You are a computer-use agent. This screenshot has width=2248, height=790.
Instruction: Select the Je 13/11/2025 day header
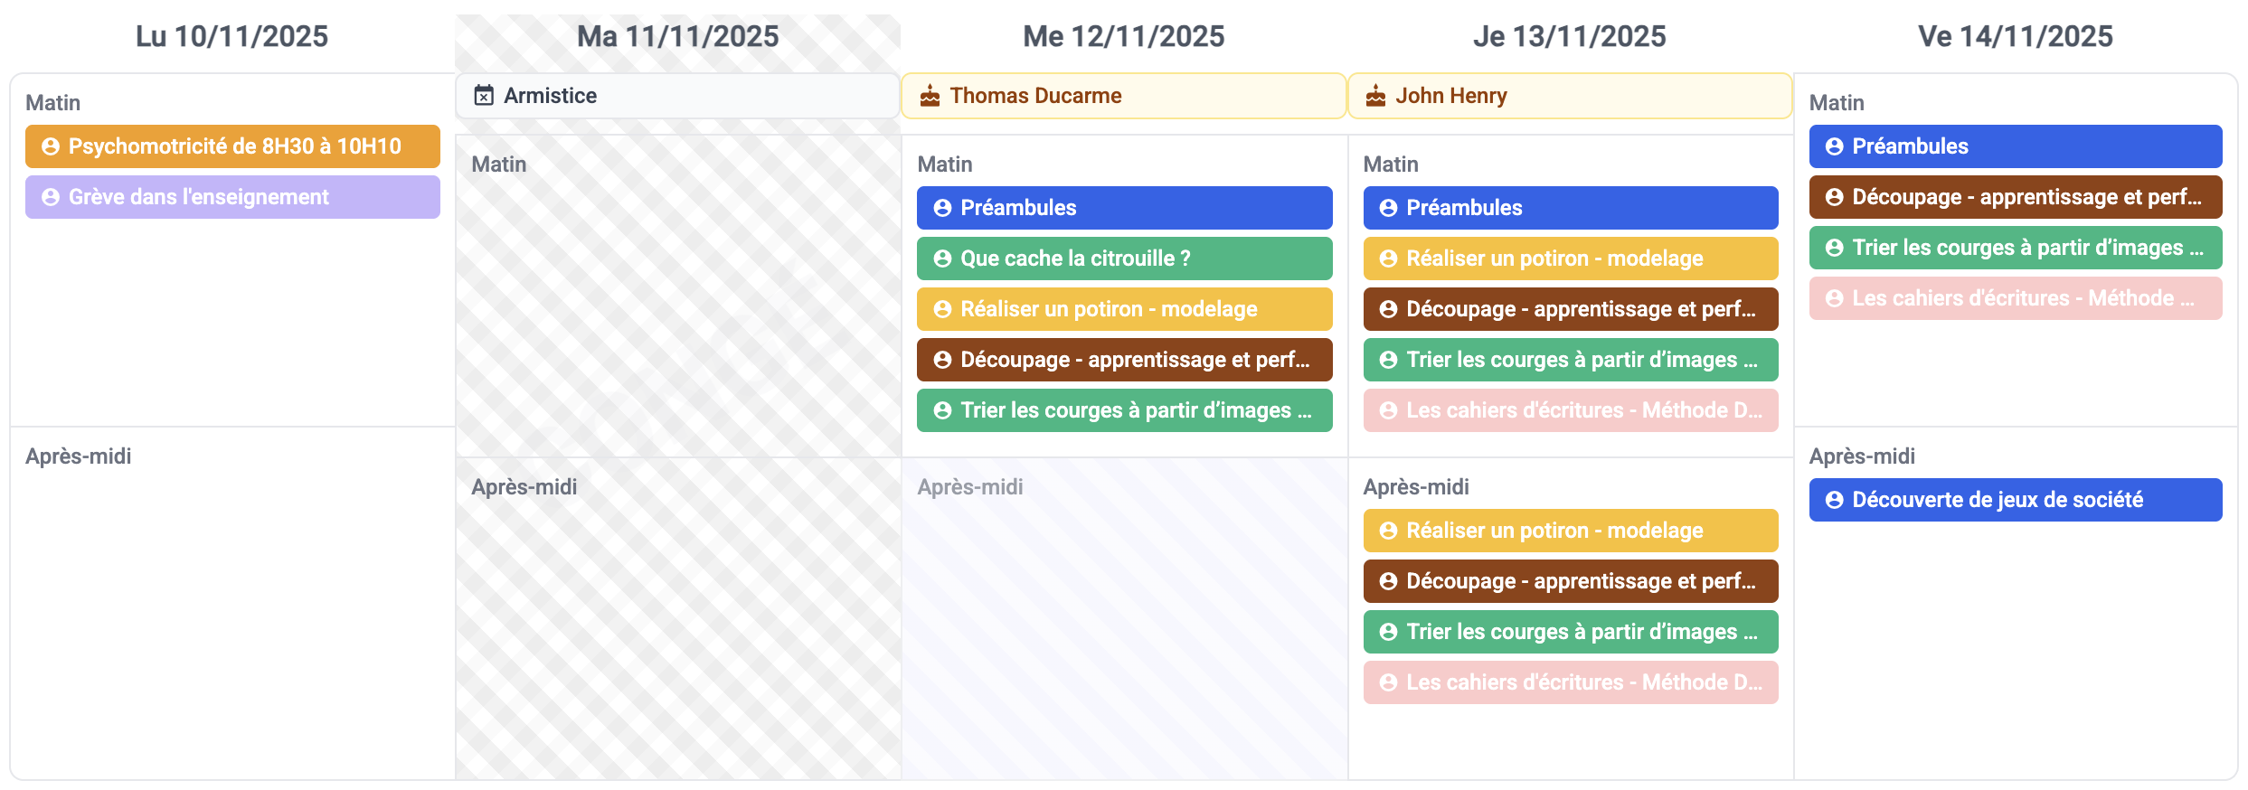coord(1569,36)
